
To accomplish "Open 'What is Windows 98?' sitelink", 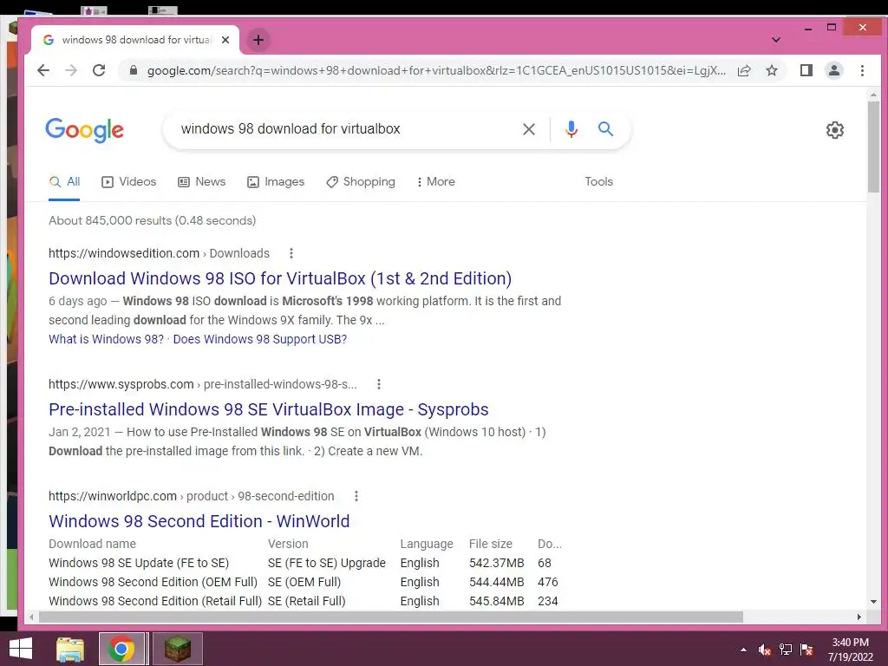I will [106, 339].
